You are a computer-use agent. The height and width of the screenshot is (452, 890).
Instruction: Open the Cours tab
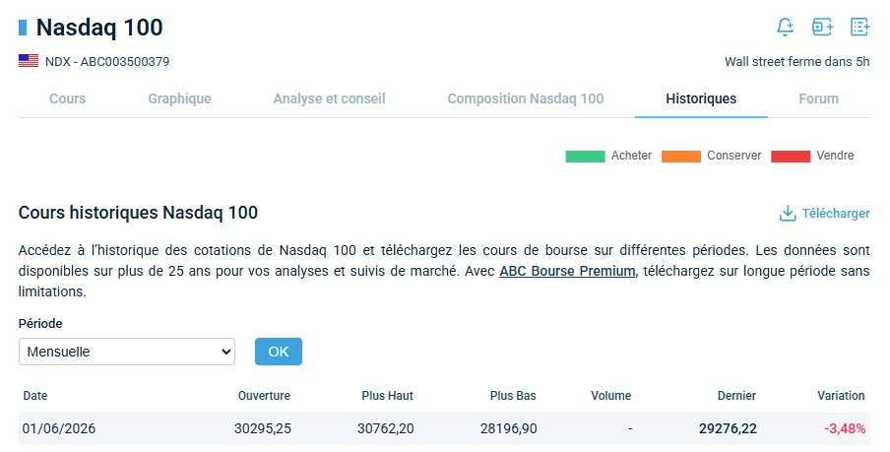click(68, 98)
